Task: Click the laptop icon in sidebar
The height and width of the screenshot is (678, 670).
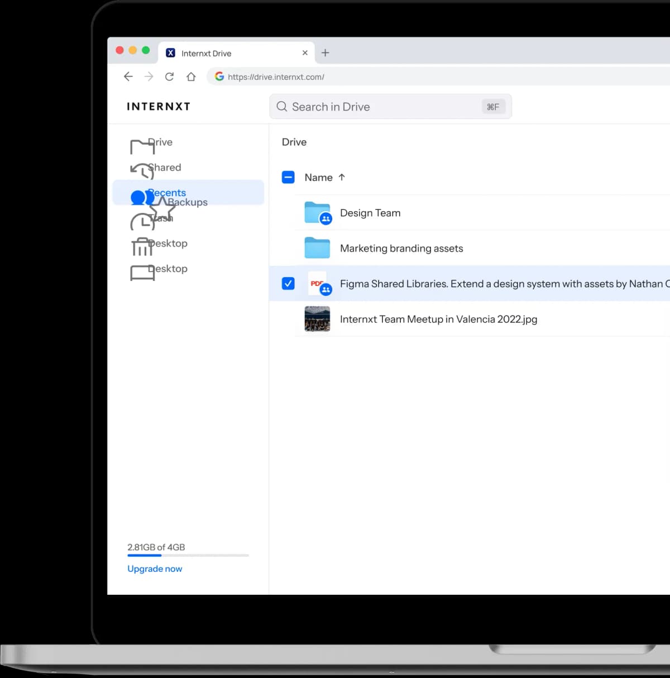Action: point(142,273)
